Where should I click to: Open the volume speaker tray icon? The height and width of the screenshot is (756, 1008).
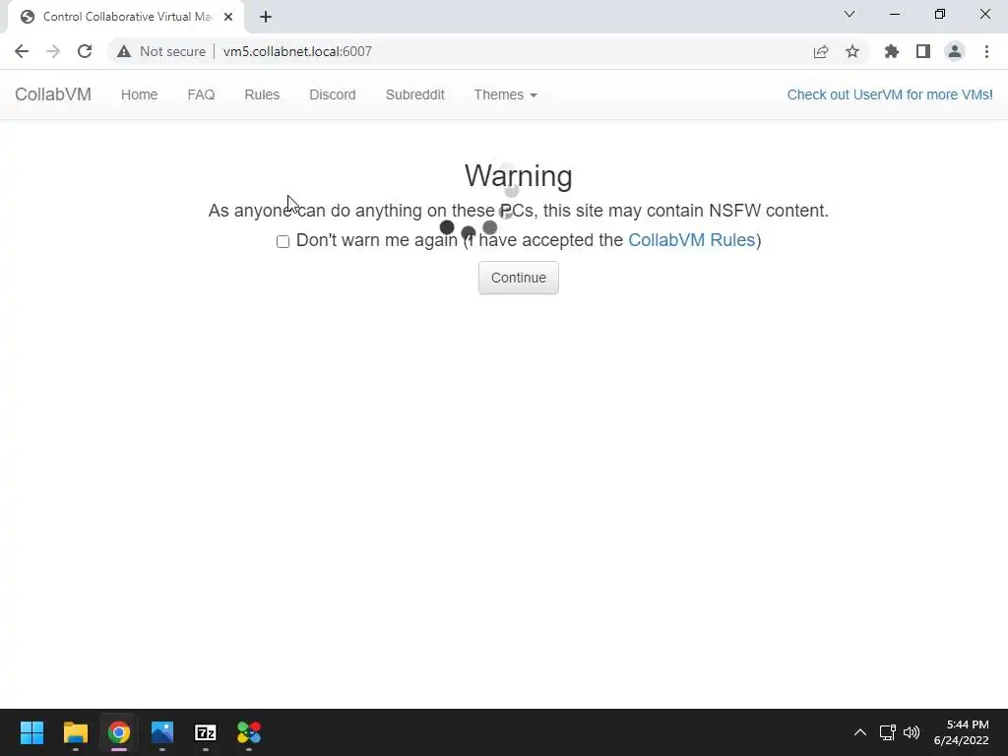(x=912, y=732)
